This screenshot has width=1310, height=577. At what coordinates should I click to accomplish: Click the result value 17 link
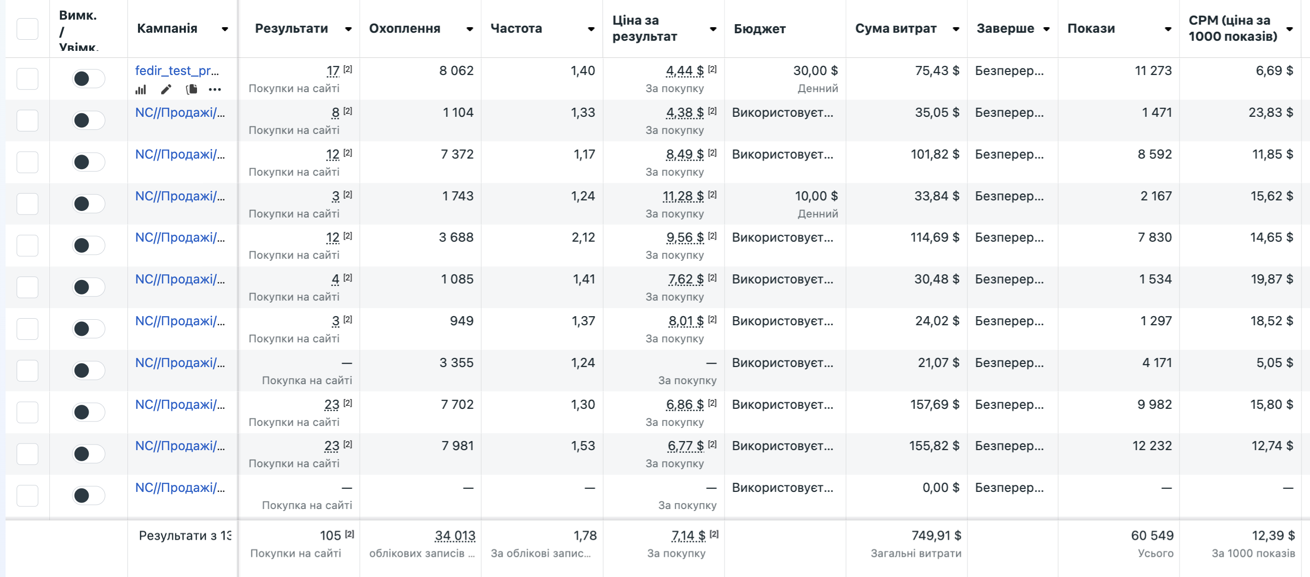click(x=333, y=71)
